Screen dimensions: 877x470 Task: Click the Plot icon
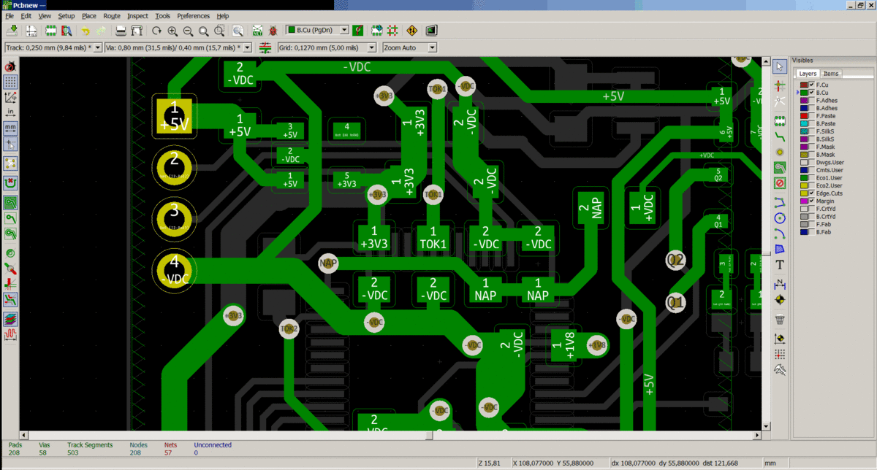[137, 31]
